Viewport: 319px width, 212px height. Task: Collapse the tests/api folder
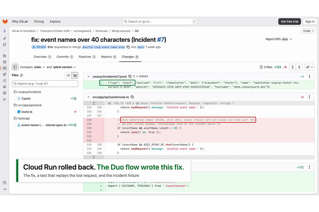click(x=22, y=118)
